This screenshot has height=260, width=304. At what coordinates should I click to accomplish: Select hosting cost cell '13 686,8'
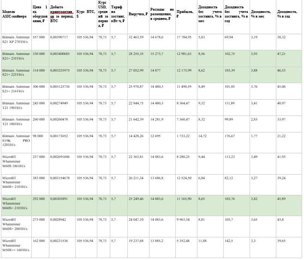tap(162, 185)
